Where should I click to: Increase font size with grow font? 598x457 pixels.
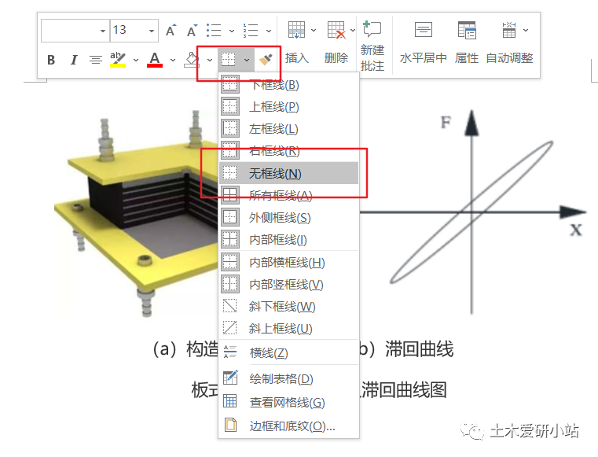pos(171,30)
